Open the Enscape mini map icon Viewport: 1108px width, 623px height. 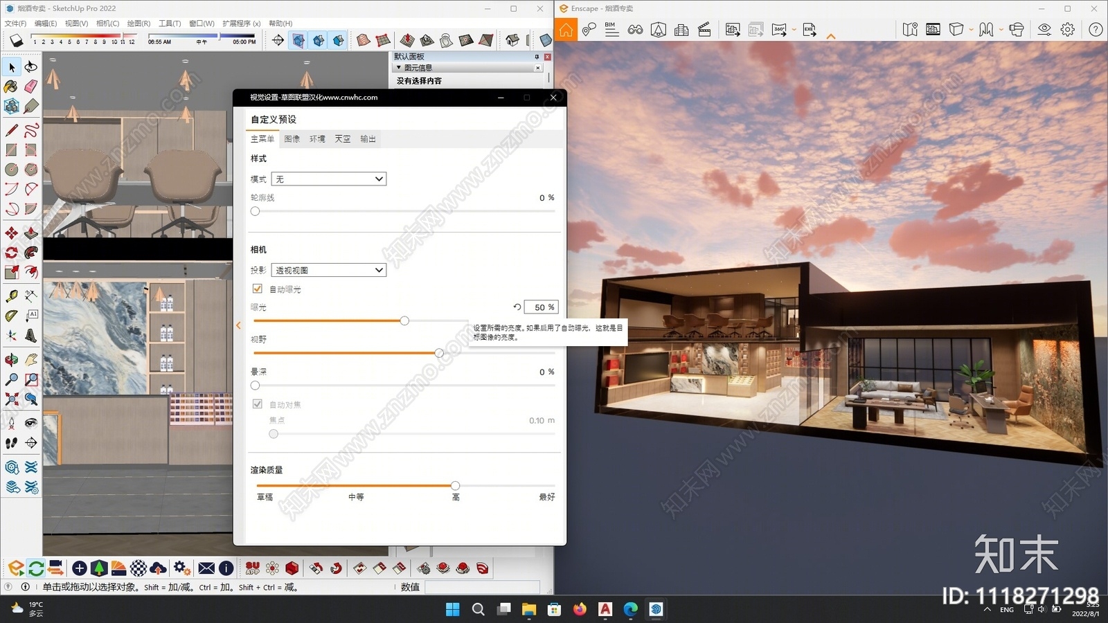(910, 30)
